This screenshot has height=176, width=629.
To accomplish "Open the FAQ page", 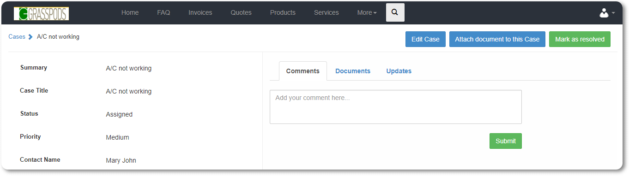I will (163, 12).
